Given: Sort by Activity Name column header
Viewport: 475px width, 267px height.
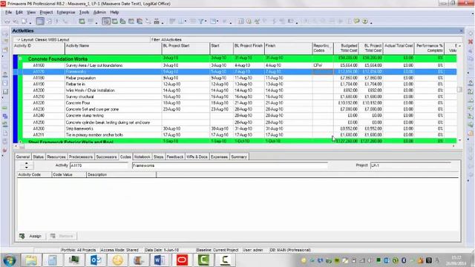Looking at the screenshot, I should (x=114, y=48).
